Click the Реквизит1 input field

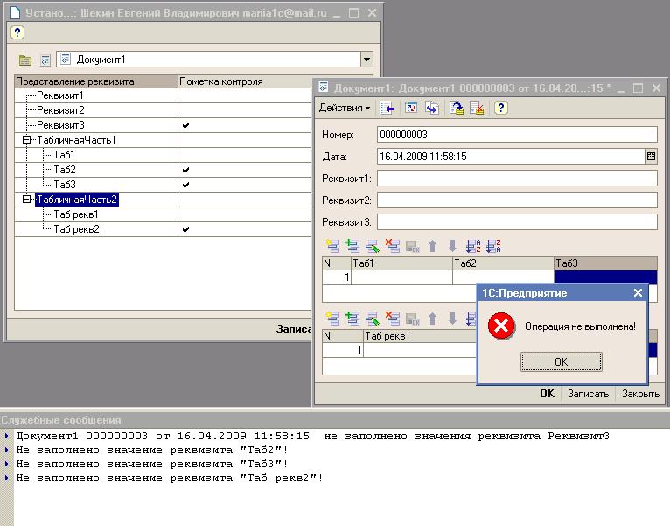tap(517, 179)
